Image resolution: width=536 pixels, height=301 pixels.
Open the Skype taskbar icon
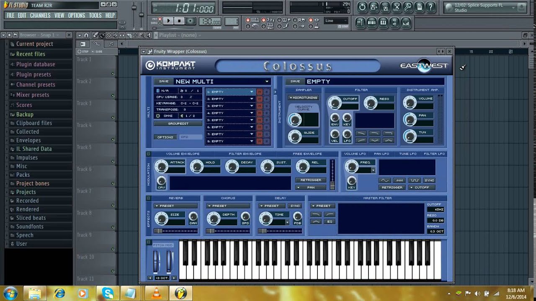tap(108, 293)
